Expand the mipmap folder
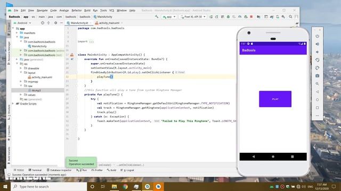 coord(21,81)
